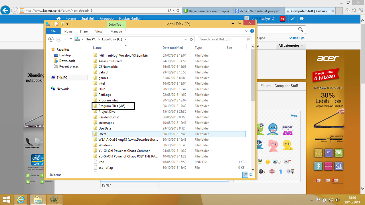Refresh the Local Disk (C:) folder view
365x205 pixels.
tap(192, 39)
